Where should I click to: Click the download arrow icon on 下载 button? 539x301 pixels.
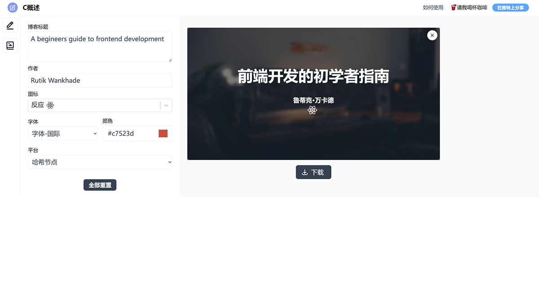pos(304,172)
